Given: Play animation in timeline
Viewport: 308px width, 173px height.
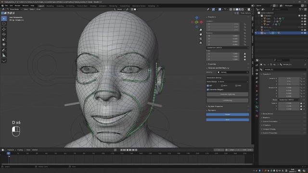Looking at the screenshot, I should pos(130,150).
